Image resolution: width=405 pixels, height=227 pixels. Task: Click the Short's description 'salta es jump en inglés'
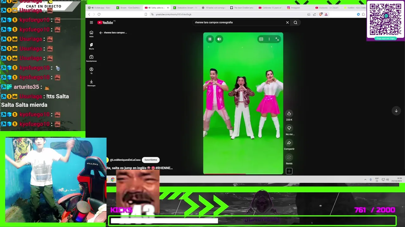140,168
